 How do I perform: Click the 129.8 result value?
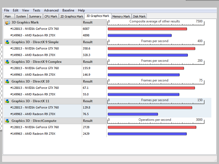pos(87,107)
